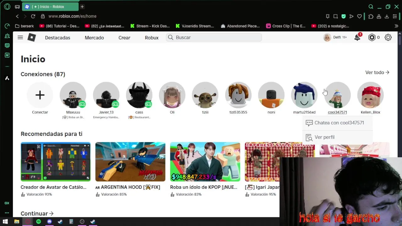Screen dimensions: 402x226
Task: Click cass's connection avatar
Action: coord(139,95)
